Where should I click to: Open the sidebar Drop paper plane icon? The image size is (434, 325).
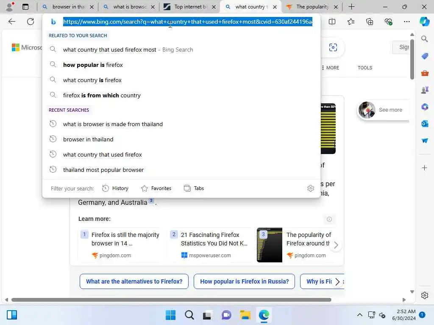point(425,140)
